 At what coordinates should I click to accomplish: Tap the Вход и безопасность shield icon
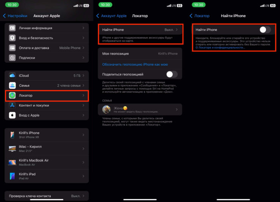pyautogui.click(x=12, y=38)
